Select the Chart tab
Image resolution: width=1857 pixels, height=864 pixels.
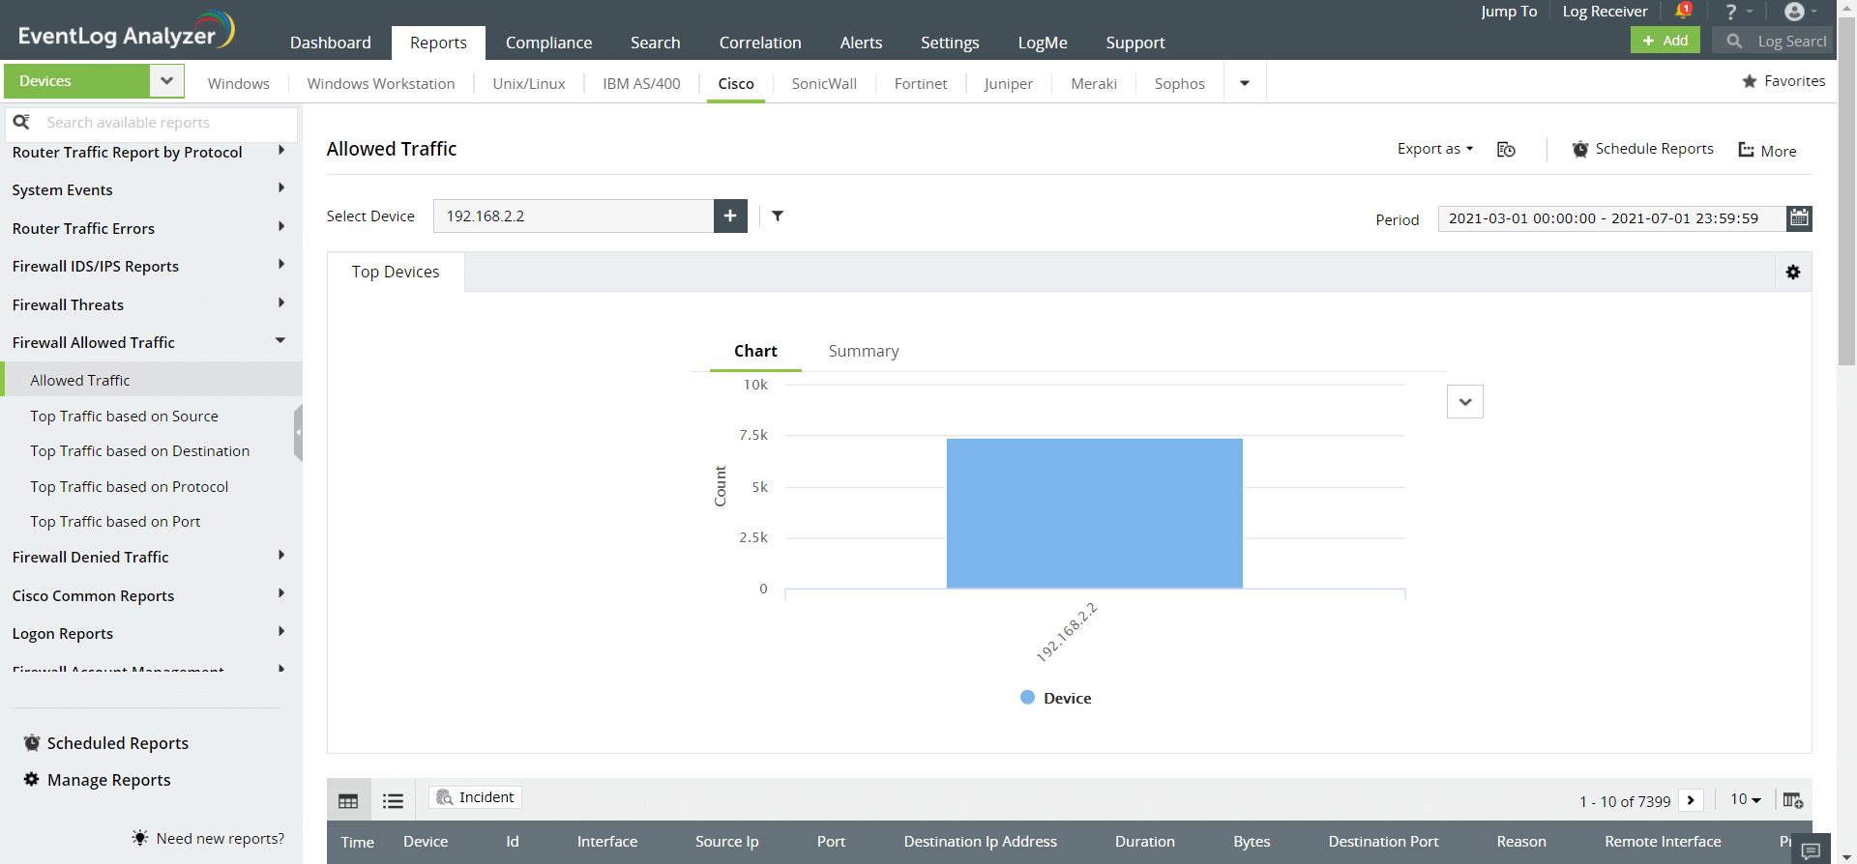tap(755, 351)
